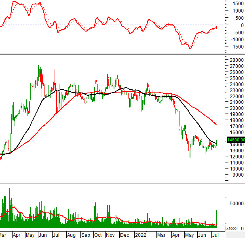This screenshot has height=238, width=245.
Task: Select the 28000 price level on the axis
Action: tap(235, 60)
